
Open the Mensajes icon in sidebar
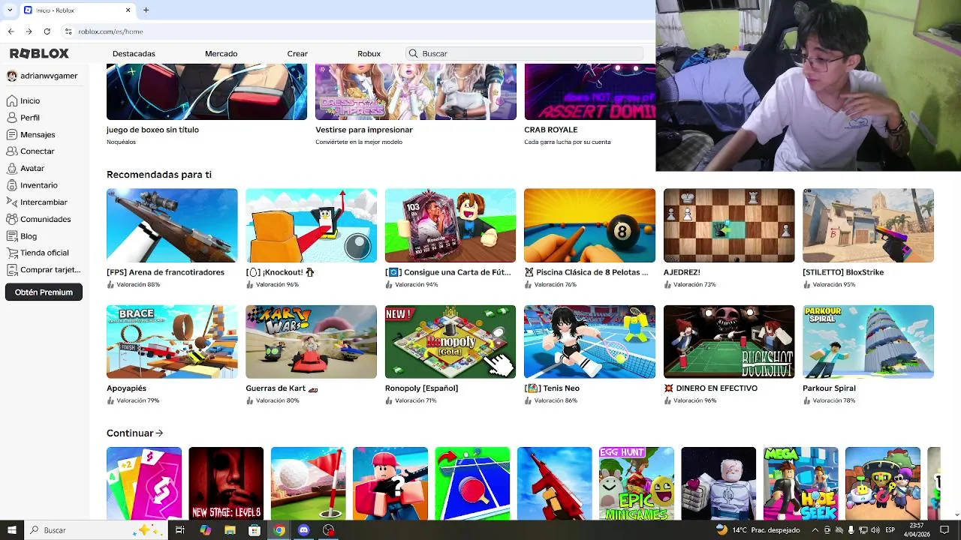tap(12, 134)
